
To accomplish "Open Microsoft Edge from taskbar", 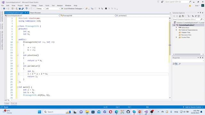I will click(x=116, y=112).
